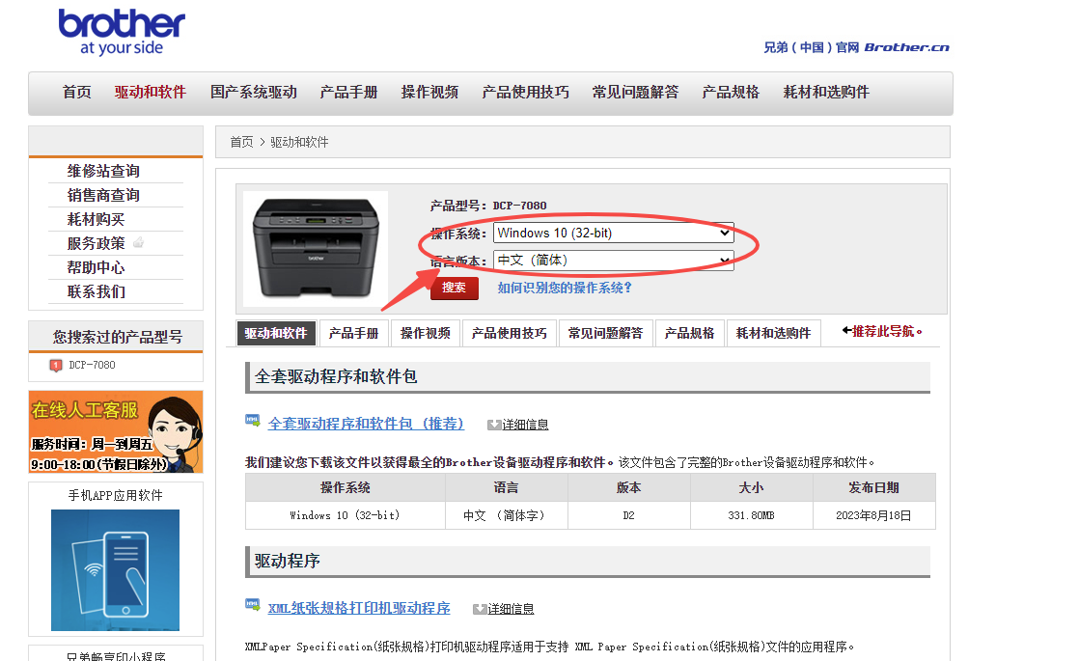
Task: Click 首页 in the breadcrumb
Action: [241, 142]
